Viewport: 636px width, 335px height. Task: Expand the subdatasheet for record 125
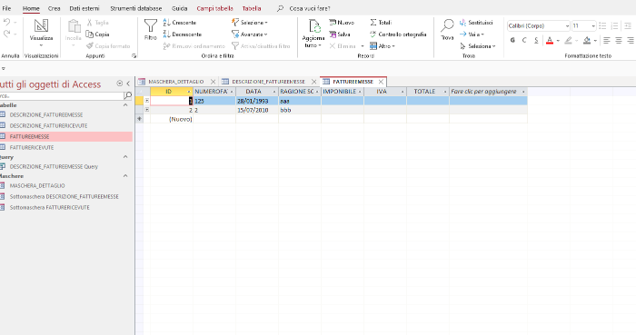click(147, 101)
